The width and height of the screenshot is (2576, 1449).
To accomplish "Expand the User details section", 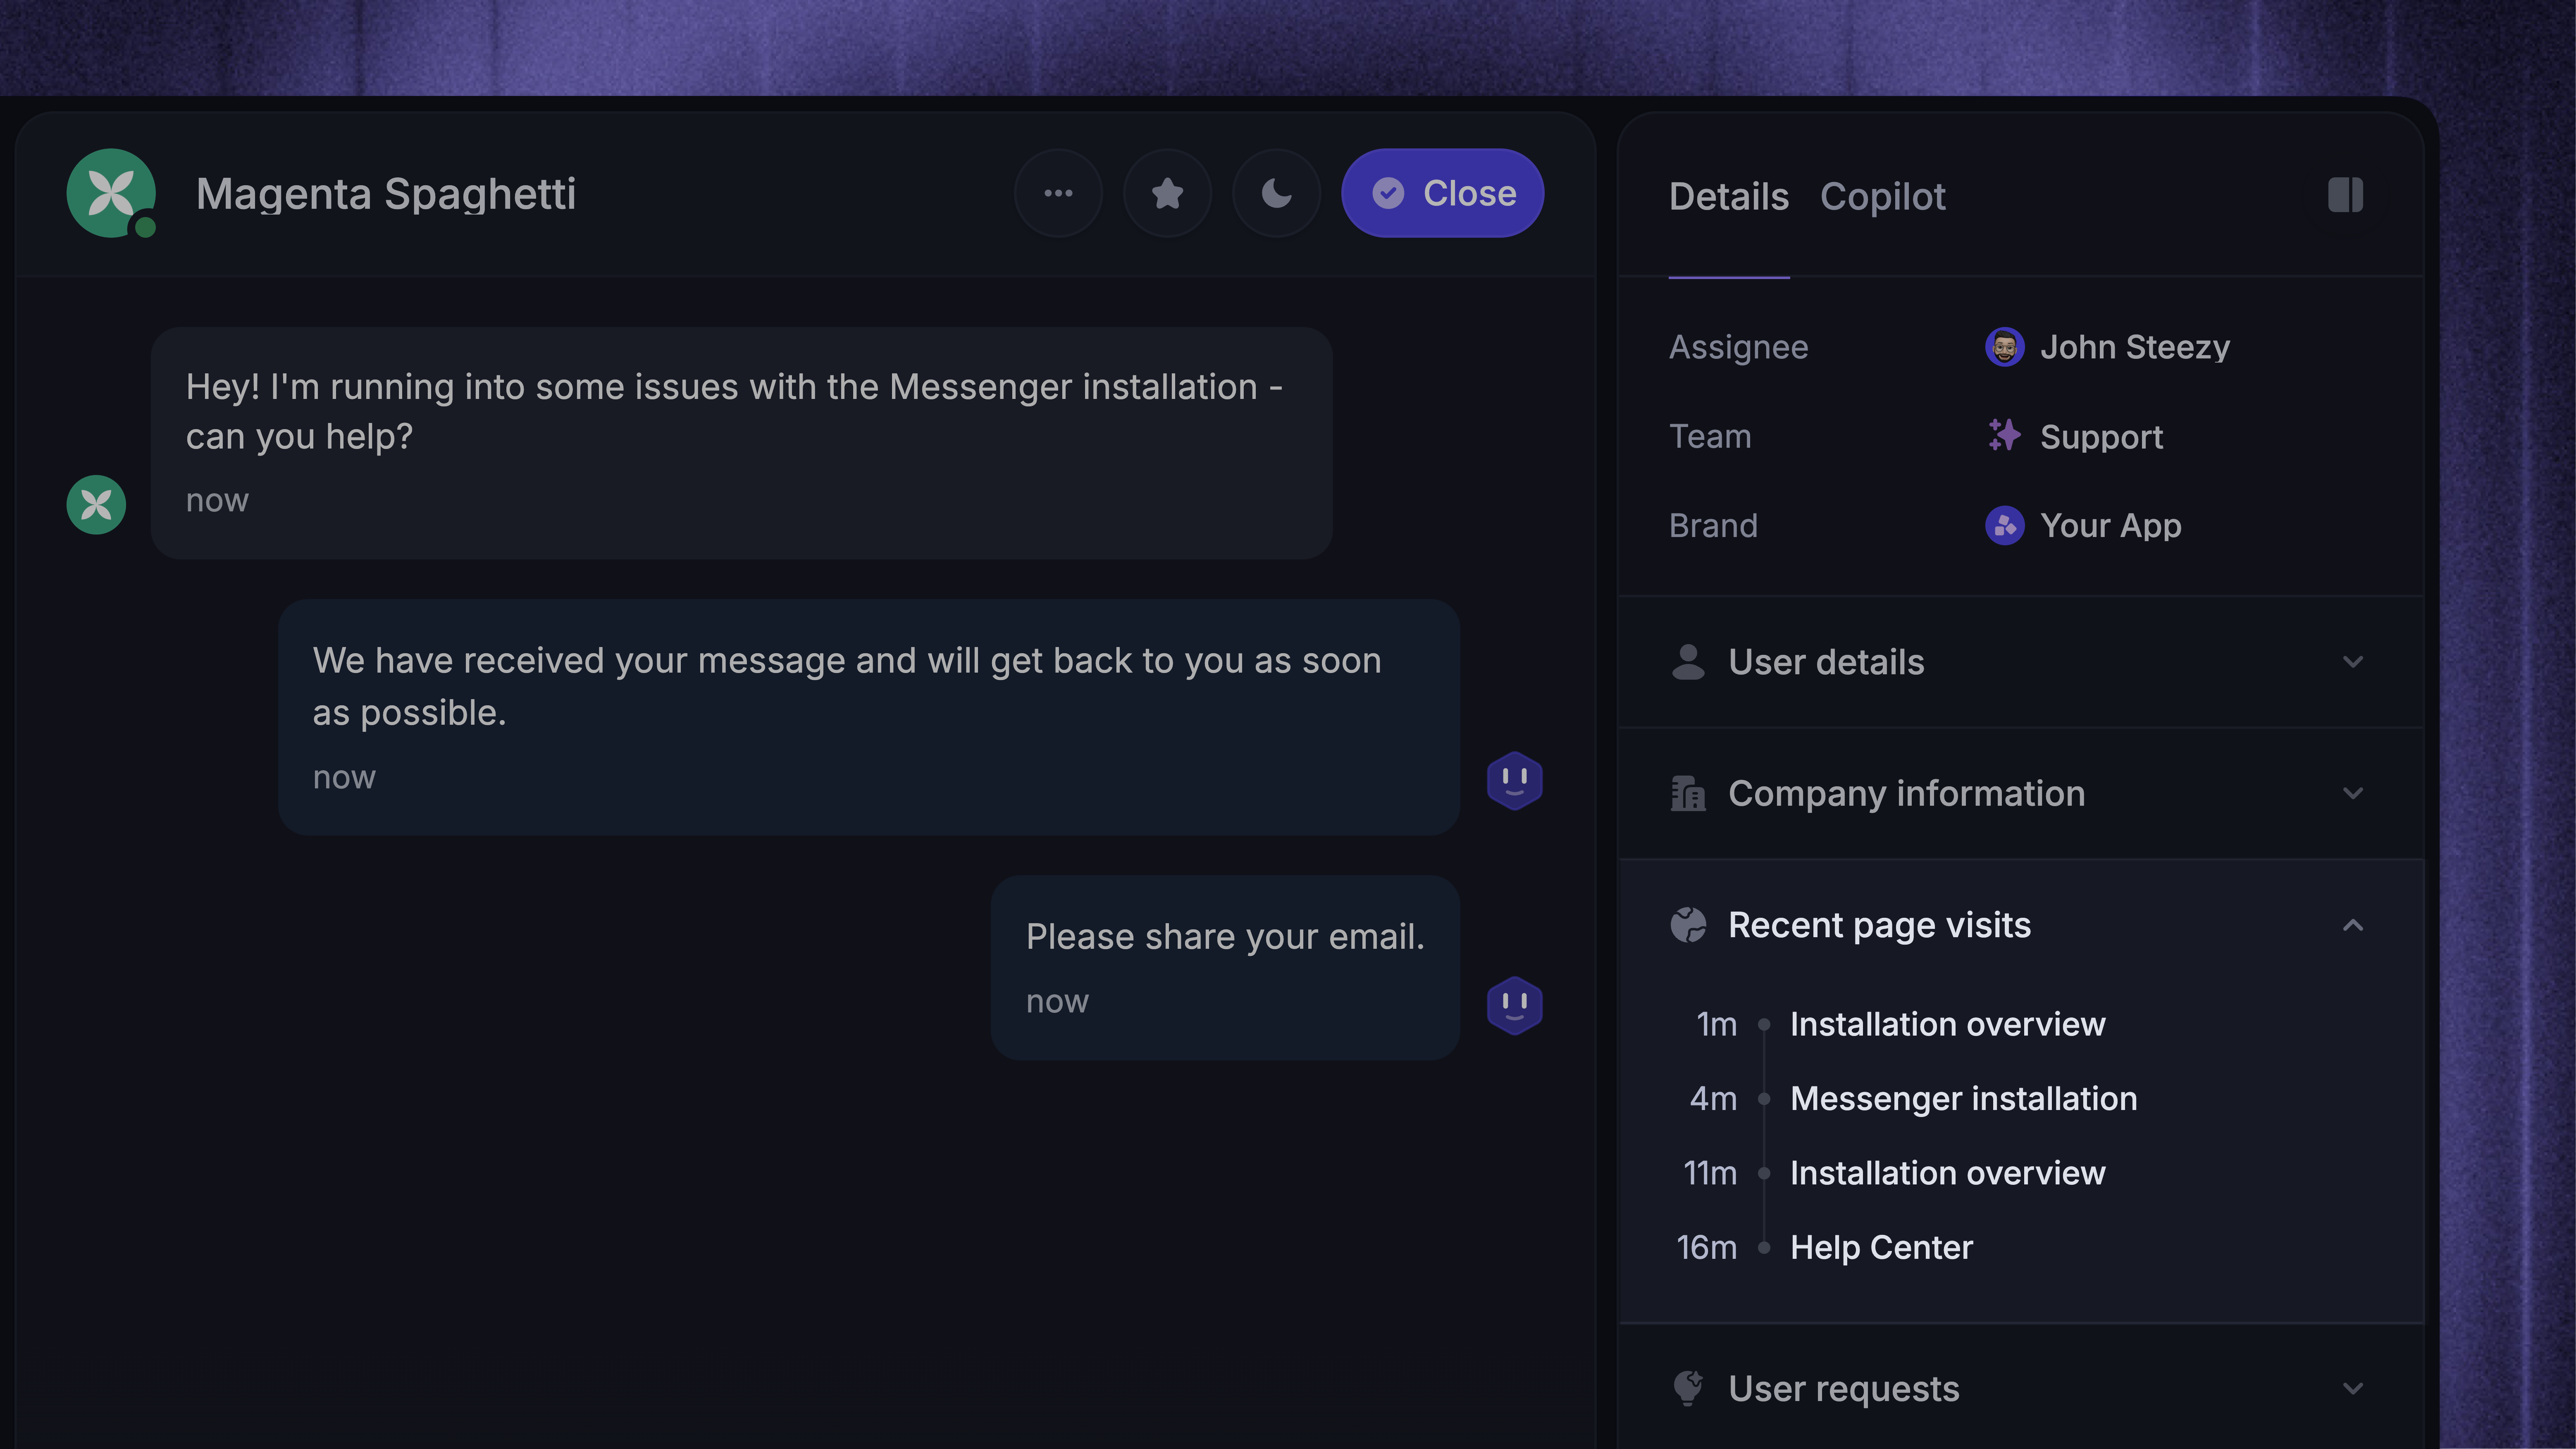I will point(2020,662).
